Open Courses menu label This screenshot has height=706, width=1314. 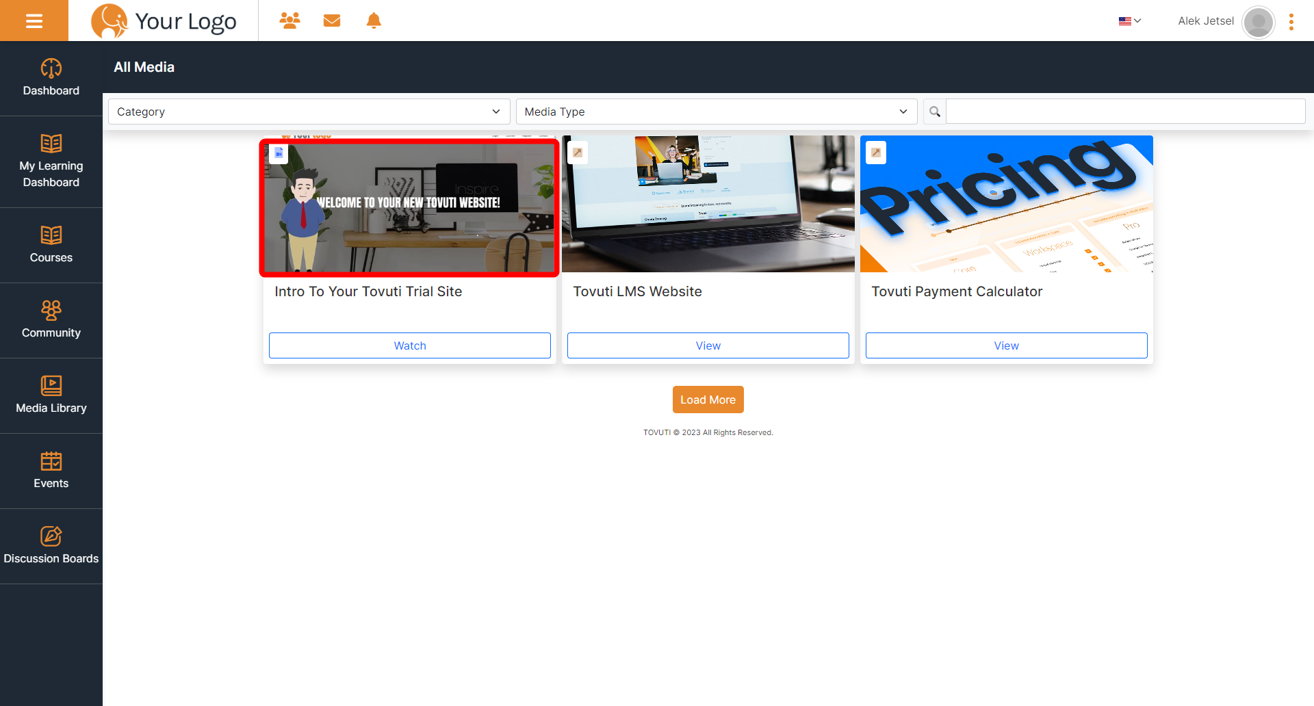(x=51, y=257)
